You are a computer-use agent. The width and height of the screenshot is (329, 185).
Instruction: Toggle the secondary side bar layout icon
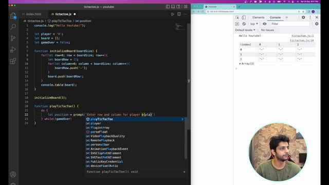point(178,7)
